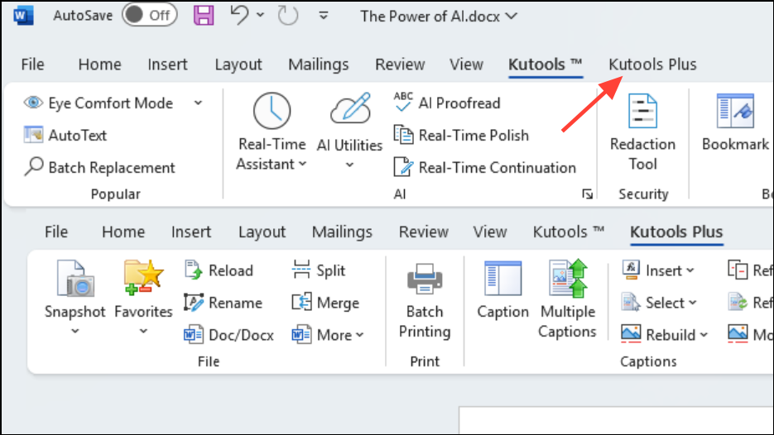Merge documents
774x435 pixels.
[325, 303]
